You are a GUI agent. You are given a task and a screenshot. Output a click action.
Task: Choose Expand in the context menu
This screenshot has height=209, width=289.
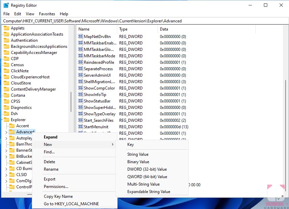(x=74, y=137)
